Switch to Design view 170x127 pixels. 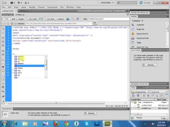21,19
